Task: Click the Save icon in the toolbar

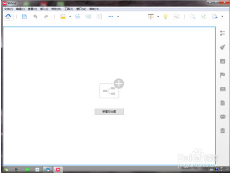Action: coord(24,17)
